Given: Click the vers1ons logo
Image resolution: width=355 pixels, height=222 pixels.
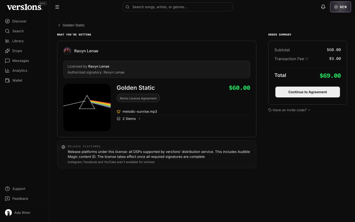Looking at the screenshot, I should pos(24,7).
